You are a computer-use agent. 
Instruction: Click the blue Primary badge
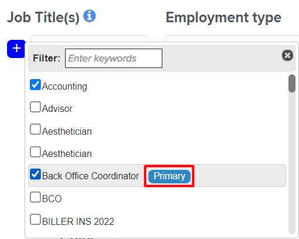169,176
